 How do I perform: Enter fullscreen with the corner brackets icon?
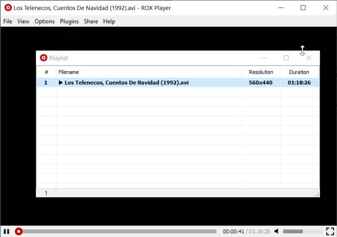click(330, 232)
